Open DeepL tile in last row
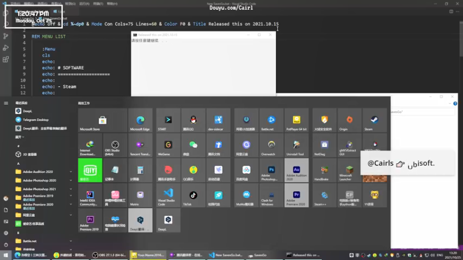This screenshot has height=260, width=463. click(x=168, y=220)
